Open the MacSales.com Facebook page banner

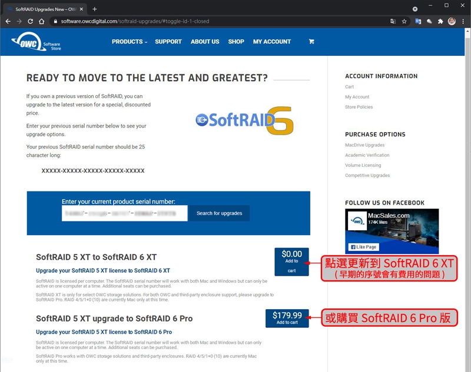(392, 231)
